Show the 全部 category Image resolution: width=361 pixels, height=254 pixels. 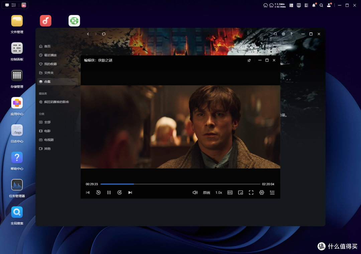tap(57, 122)
